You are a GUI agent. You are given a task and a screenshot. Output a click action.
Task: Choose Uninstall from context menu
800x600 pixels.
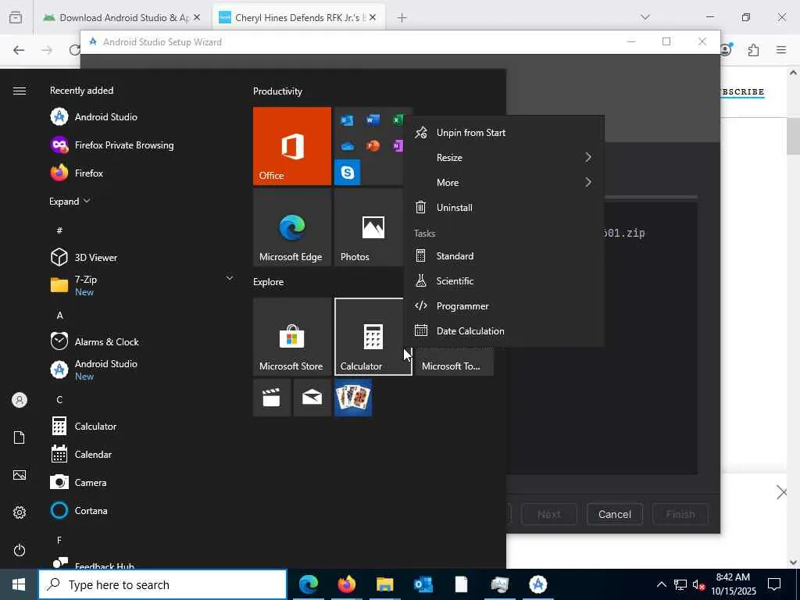pos(504,208)
